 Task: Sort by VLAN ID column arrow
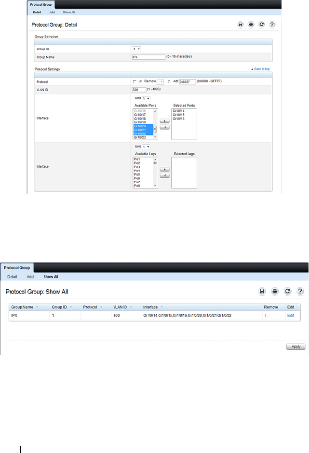click(x=131, y=307)
